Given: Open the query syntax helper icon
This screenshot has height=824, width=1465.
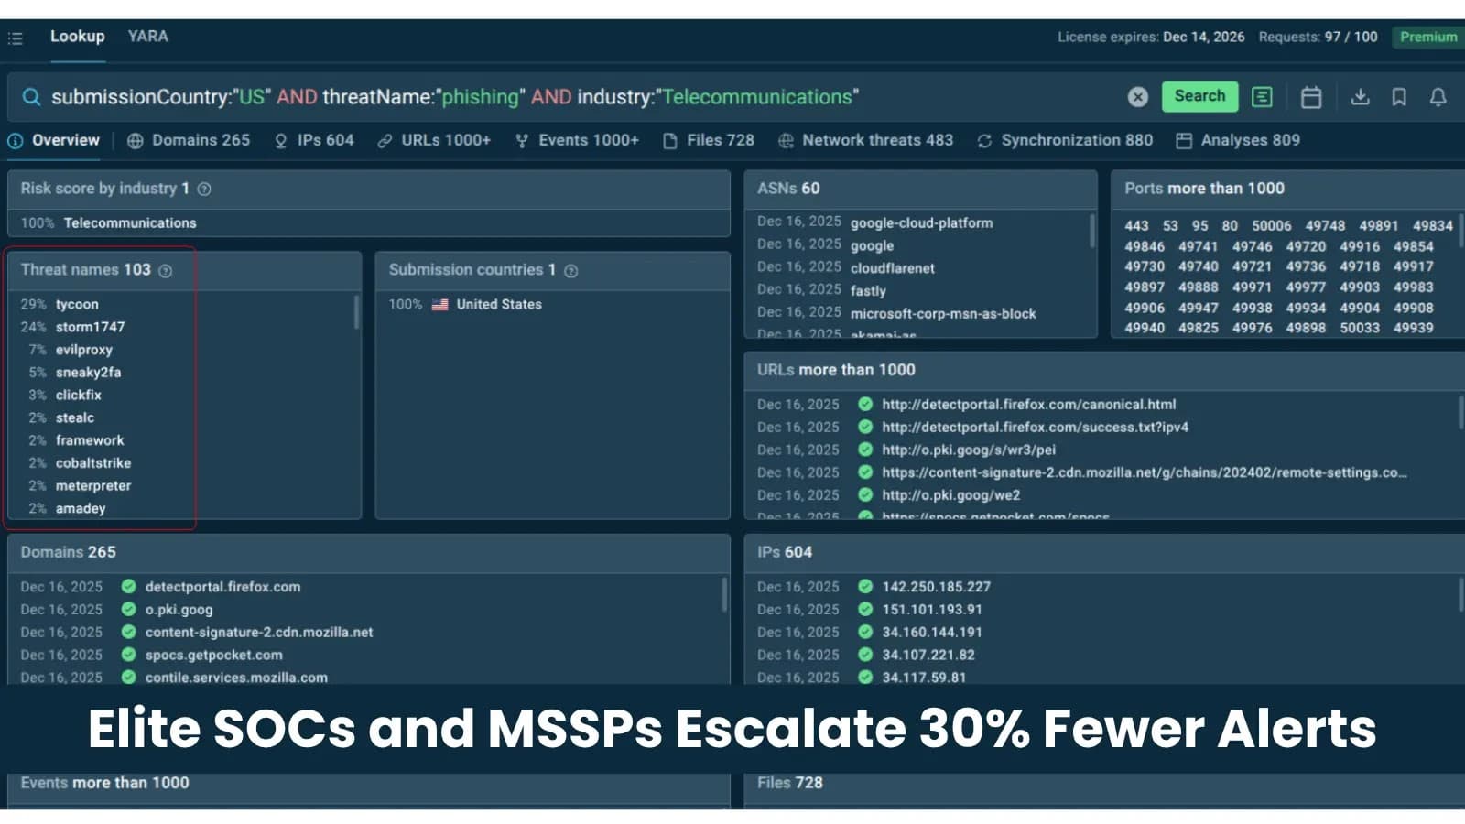Looking at the screenshot, I should click(x=1262, y=97).
